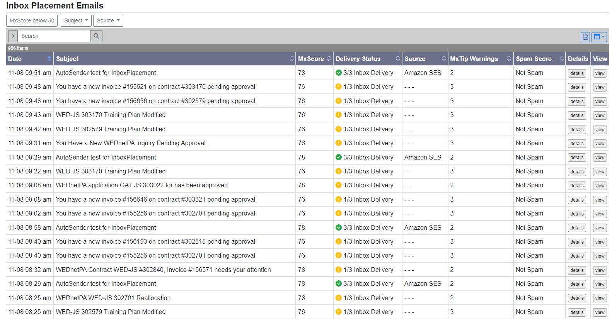Image resolution: width=612 pixels, height=319 pixels.
Task: Sort by MxTip Warnings column arrows
Action: (x=509, y=59)
